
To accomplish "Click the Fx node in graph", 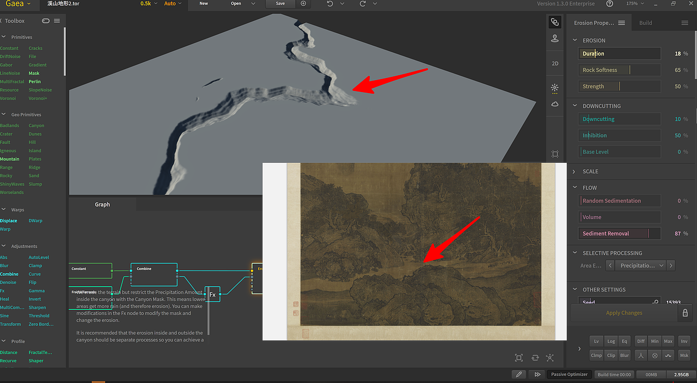I will (x=212, y=294).
